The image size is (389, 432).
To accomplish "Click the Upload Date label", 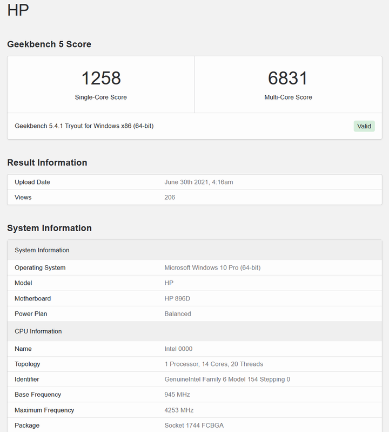I will click(x=32, y=182).
